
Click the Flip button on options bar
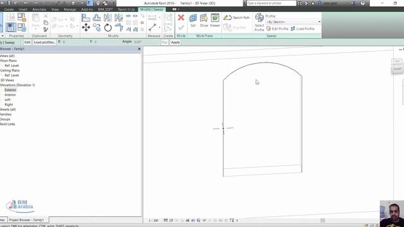pos(164,42)
